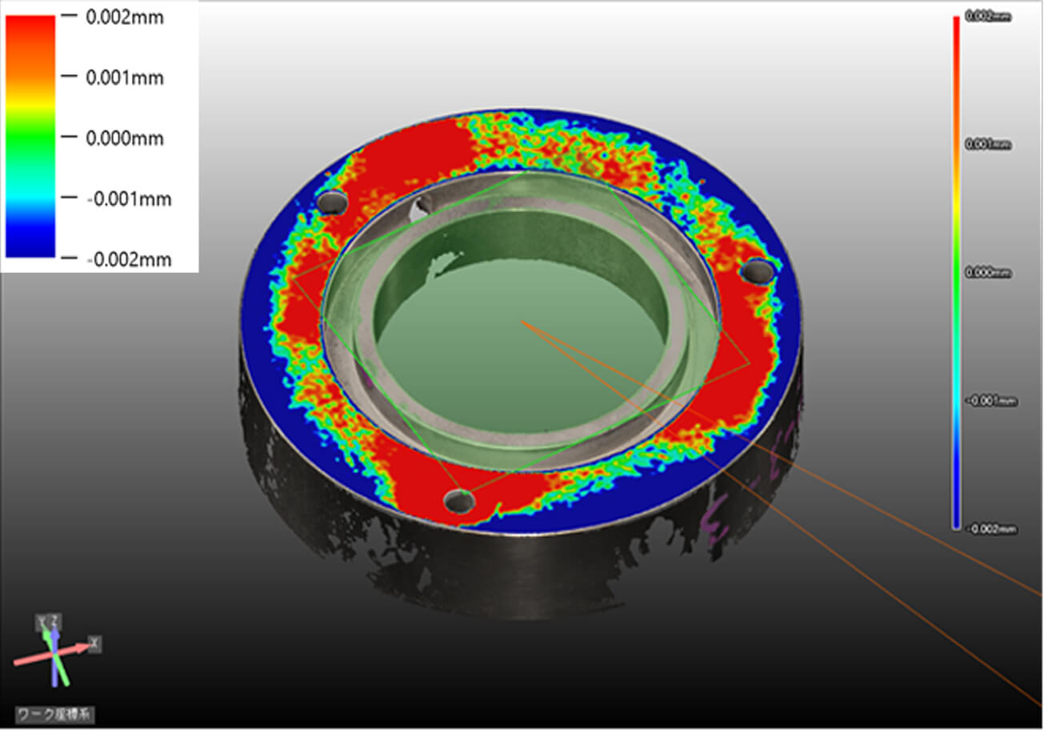The width and height of the screenshot is (1044, 730).
Task: Click the -0.002mm label in large legend
Action: (128, 259)
